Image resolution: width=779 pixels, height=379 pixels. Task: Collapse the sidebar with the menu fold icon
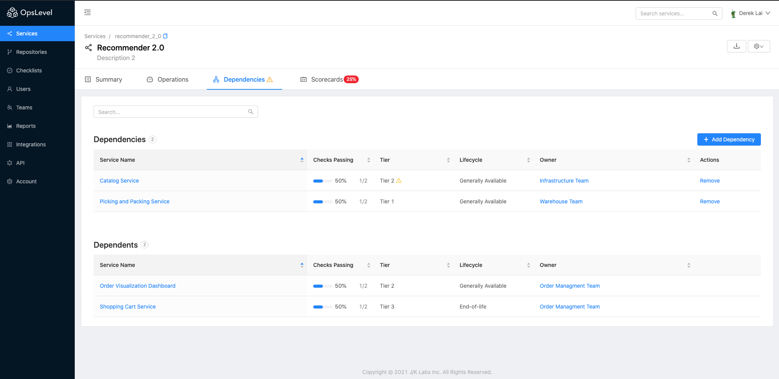tap(87, 13)
